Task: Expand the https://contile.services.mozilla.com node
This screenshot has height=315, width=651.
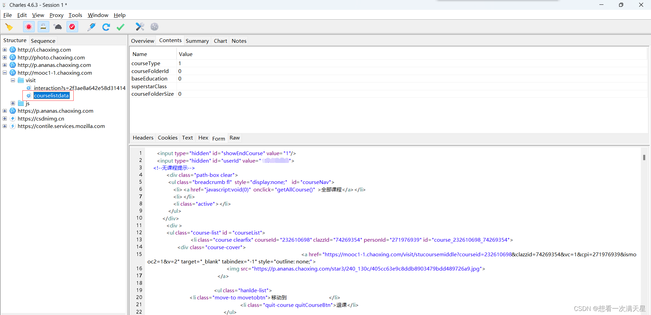Action: pyautogui.click(x=5, y=126)
